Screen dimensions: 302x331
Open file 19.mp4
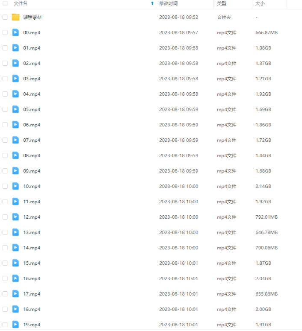tap(32, 325)
